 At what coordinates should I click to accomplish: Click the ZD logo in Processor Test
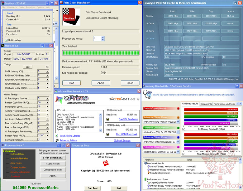tap(106, 163)
